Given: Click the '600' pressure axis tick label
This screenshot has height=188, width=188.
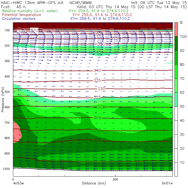Looking at the screenshot, I should pos(7,107).
